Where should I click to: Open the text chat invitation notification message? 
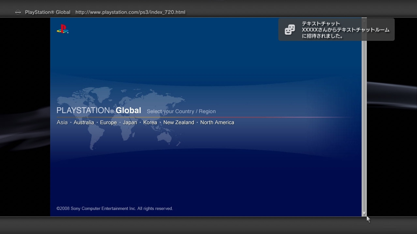pos(345,30)
